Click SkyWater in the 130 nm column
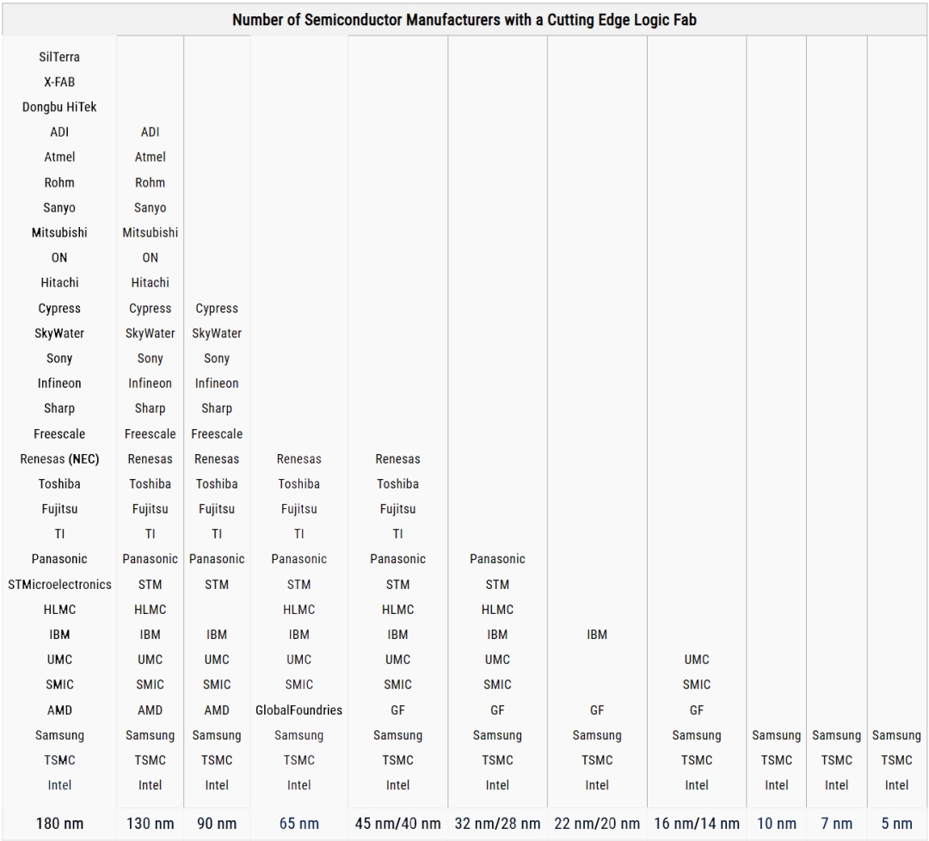 click(x=150, y=333)
